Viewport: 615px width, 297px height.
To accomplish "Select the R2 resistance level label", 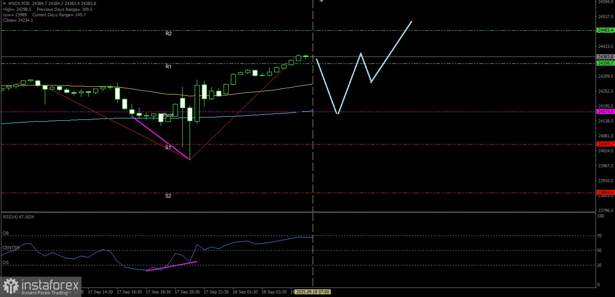I will tap(168, 33).
